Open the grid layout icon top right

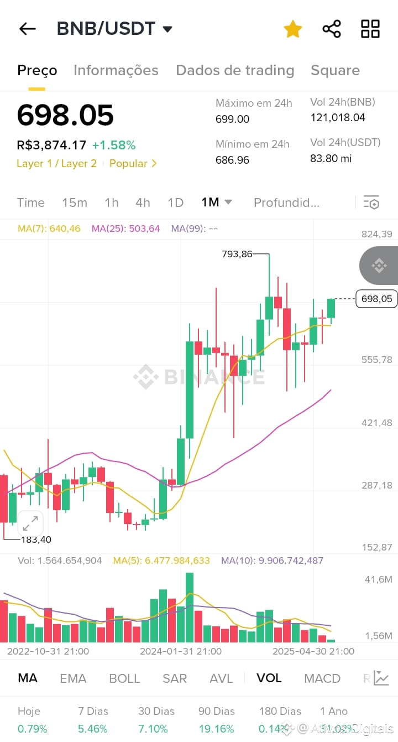pos(370,29)
